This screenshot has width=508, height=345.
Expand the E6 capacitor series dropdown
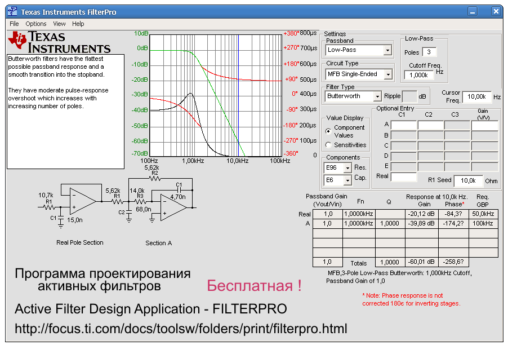[347, 180]
